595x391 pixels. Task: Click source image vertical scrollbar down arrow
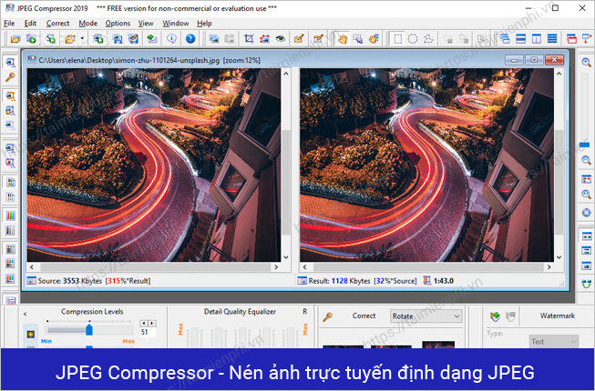click(x=286, y=257)
